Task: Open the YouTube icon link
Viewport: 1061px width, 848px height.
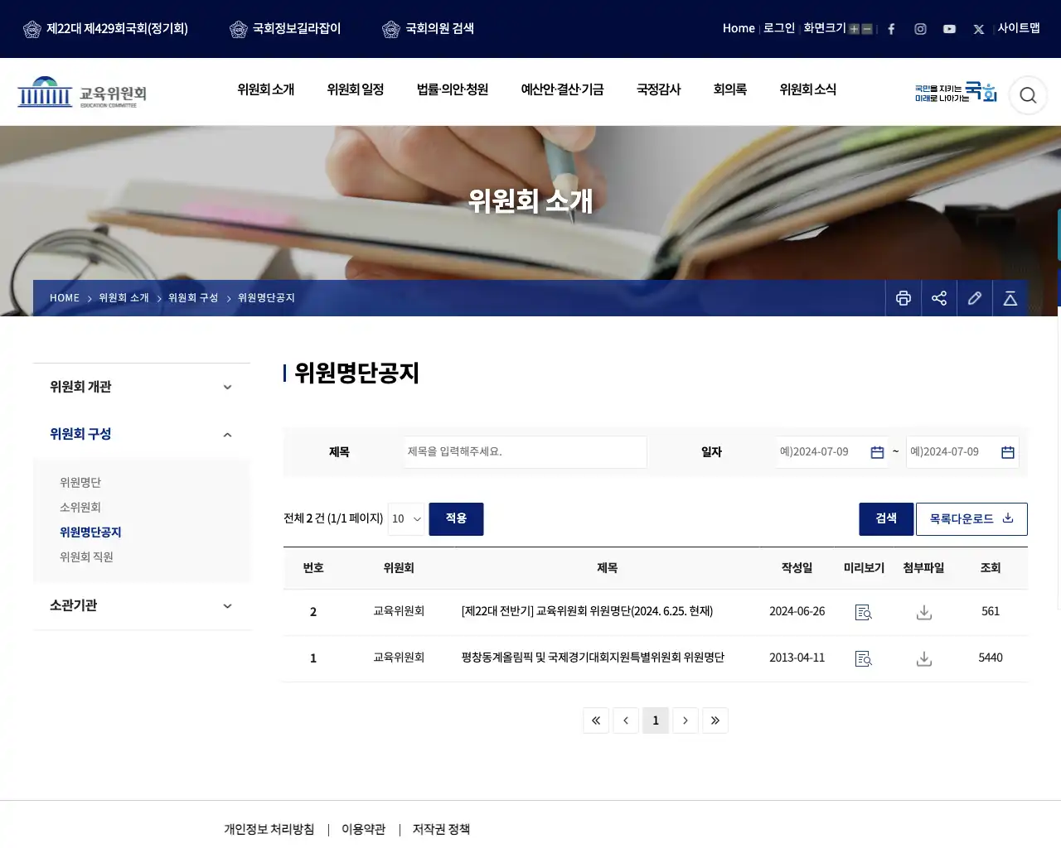Action: 949,29
